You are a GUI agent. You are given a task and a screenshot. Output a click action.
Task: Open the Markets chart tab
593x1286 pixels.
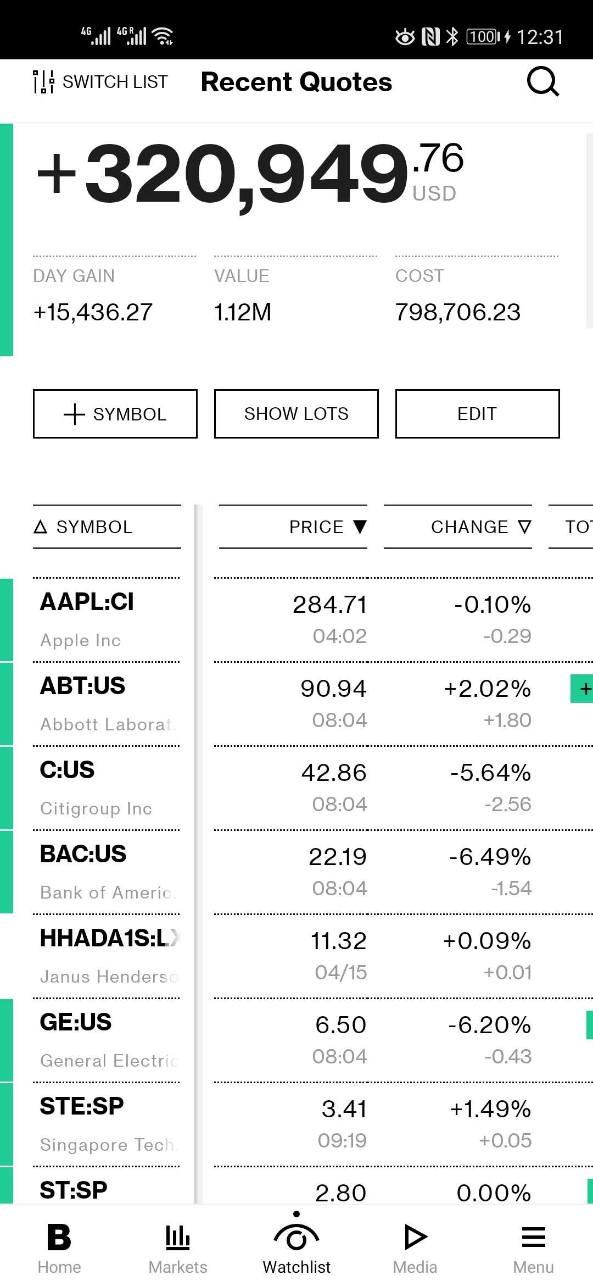pos(178,1248)
